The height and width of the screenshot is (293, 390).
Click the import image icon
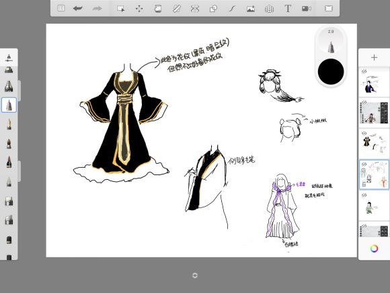(x=251, y=9)
